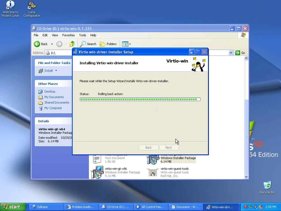281x211 pixels.
Task: Click the Forward arrow in Explorer toolbar
Action: pyautogui.click(x=59, y=44)
